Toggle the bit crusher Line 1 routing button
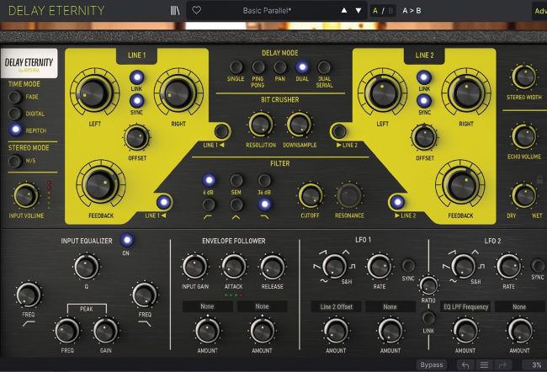This screenshot has height=372, width=547. coord(221,131)
